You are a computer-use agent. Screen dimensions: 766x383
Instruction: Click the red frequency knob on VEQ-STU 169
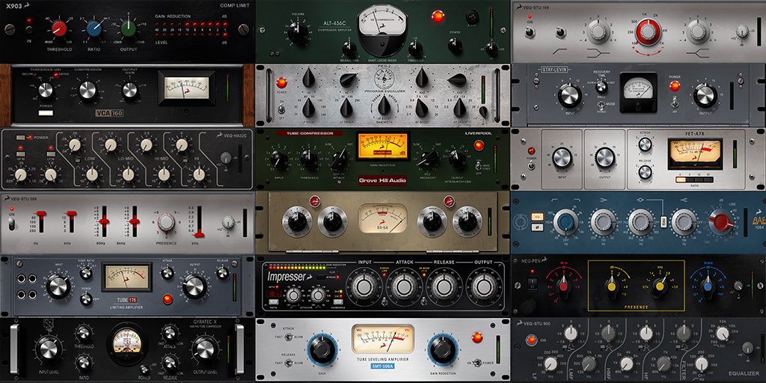click(x=649, y=32)
